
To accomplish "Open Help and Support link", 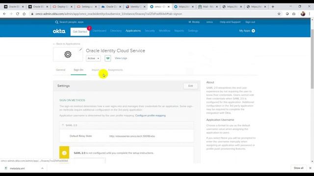I will [x=230, y=22].
